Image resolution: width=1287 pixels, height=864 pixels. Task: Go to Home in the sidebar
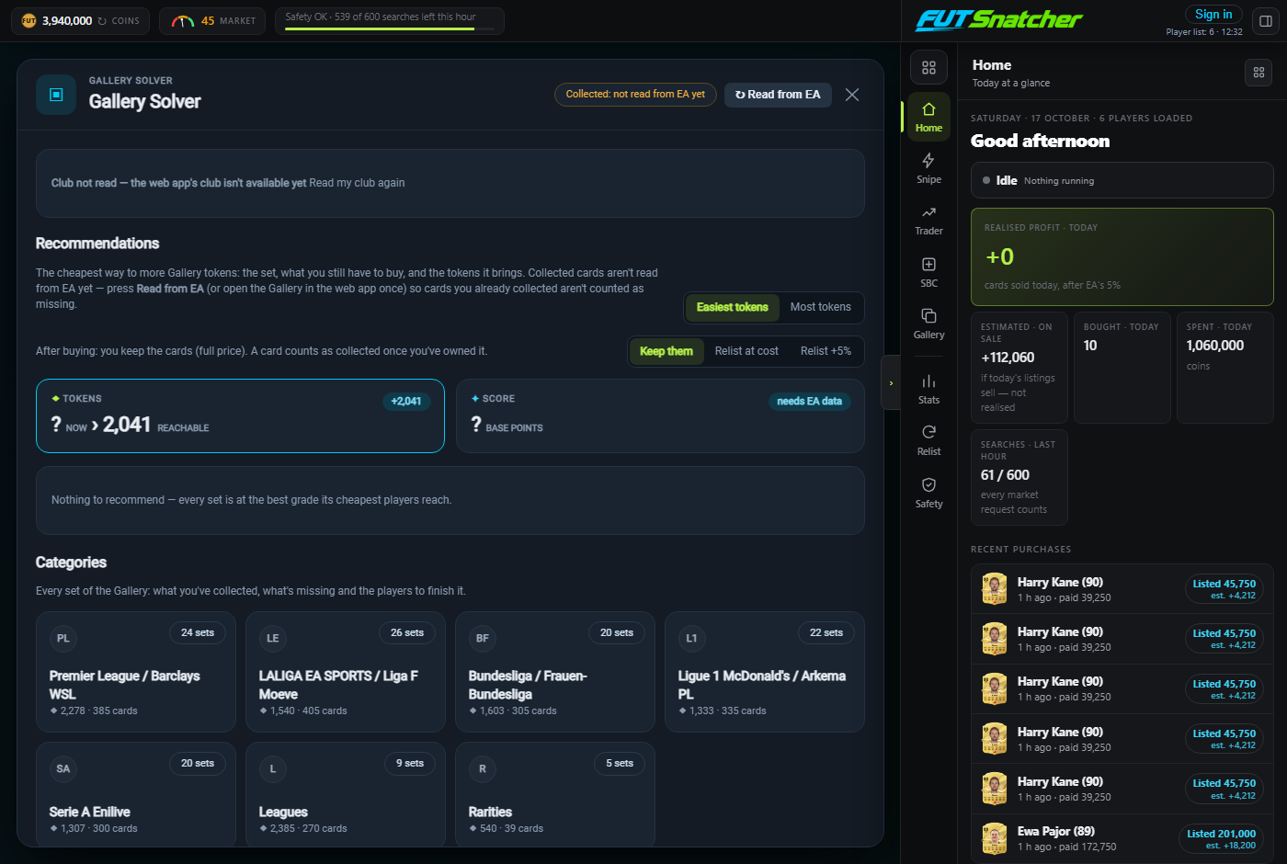[928, 117]
